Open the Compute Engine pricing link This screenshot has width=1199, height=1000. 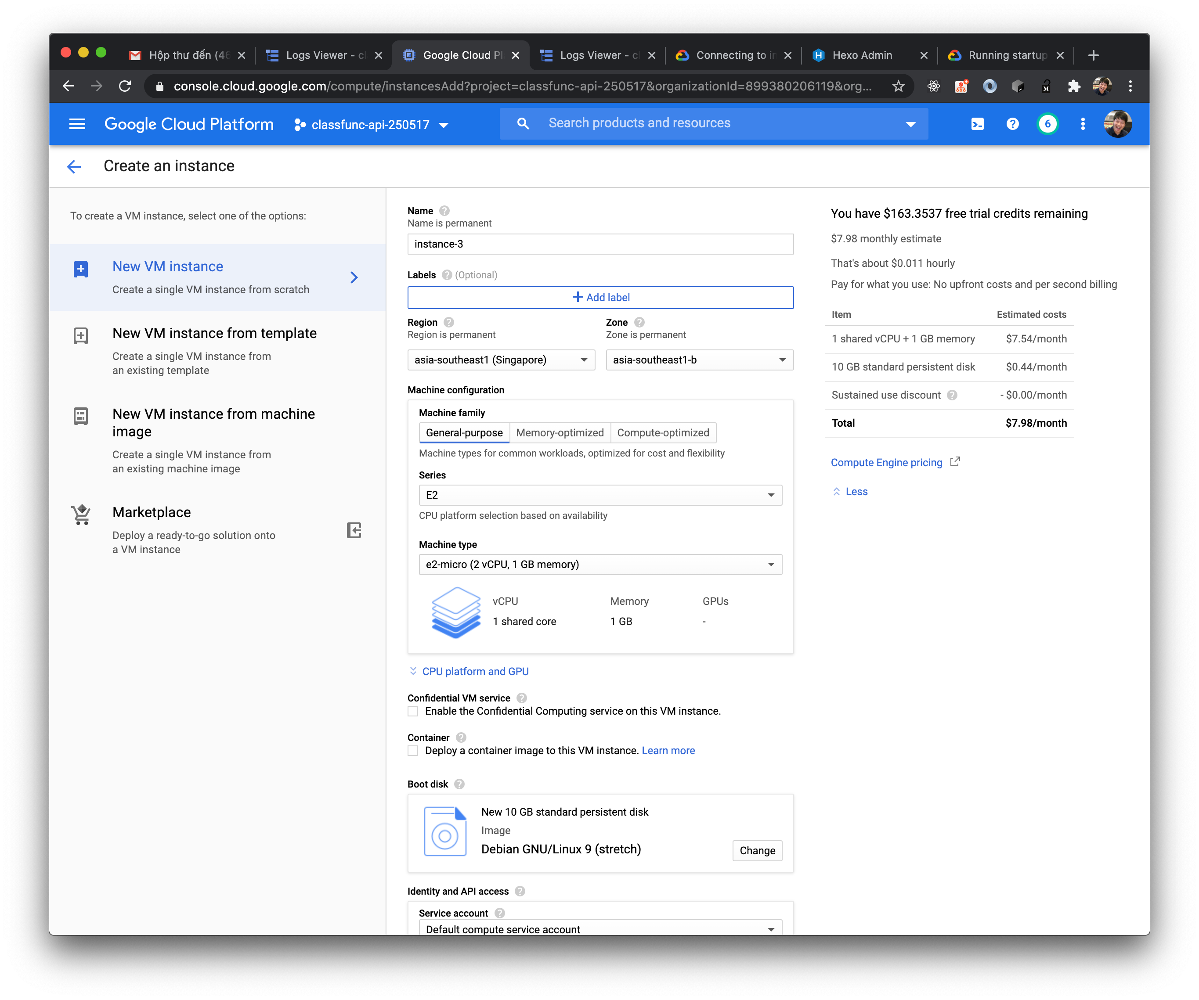(x=886, y=462)
